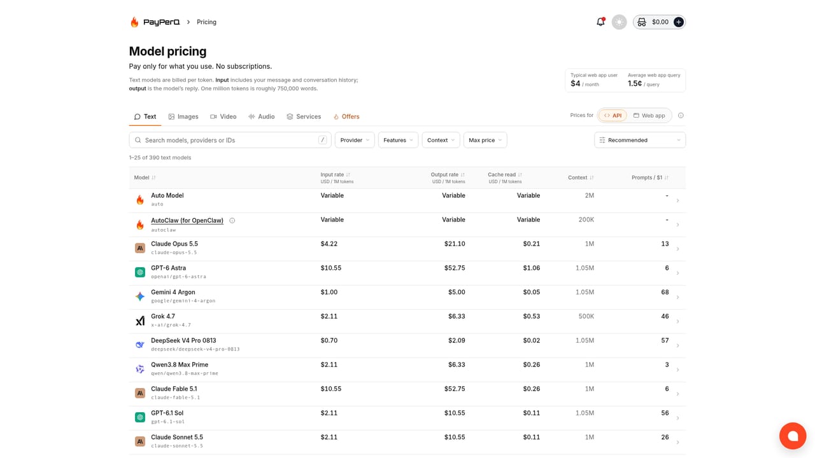Image resolution: width=815 pixels, height=458 pixels.
Task: Open the Context filter dropdown
Action: pos(441,140)
